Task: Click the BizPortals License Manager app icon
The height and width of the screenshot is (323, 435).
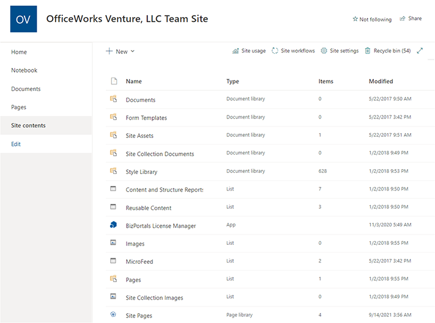Action: pyautogui.click(x=113, y=225)
